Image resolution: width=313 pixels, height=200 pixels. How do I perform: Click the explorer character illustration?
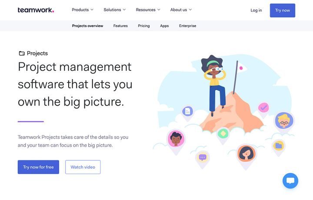(x=213, y=86)
